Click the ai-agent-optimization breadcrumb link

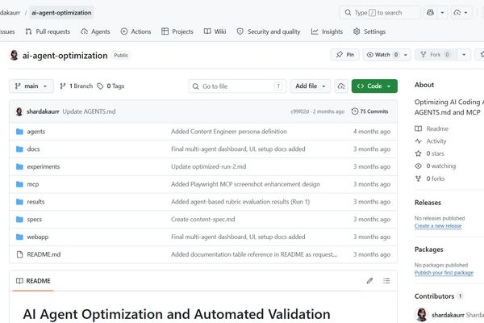[61, 13]
